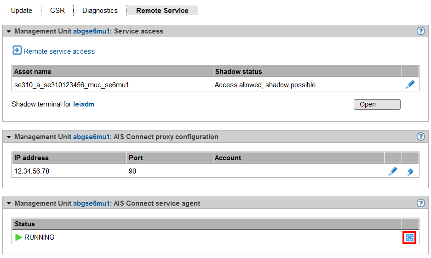Open help for the Service access section
Image resolution: width=431 pixels, height=258 pixels.
click(x=420, y=31)
